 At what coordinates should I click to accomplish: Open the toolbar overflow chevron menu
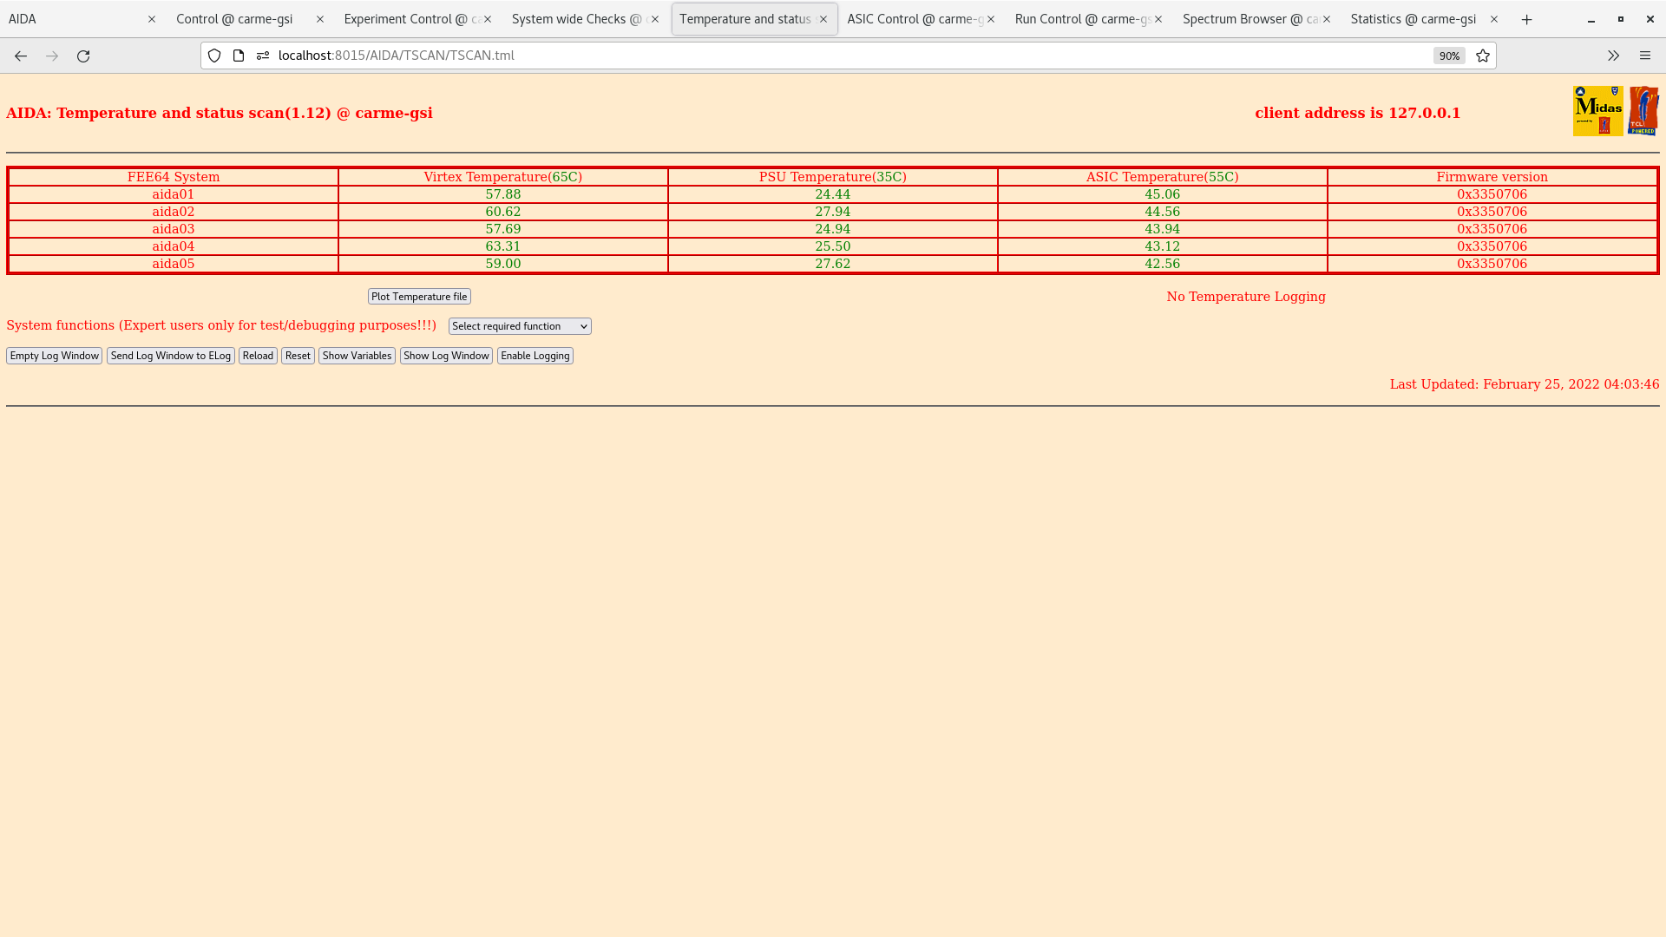[1613, 56]
